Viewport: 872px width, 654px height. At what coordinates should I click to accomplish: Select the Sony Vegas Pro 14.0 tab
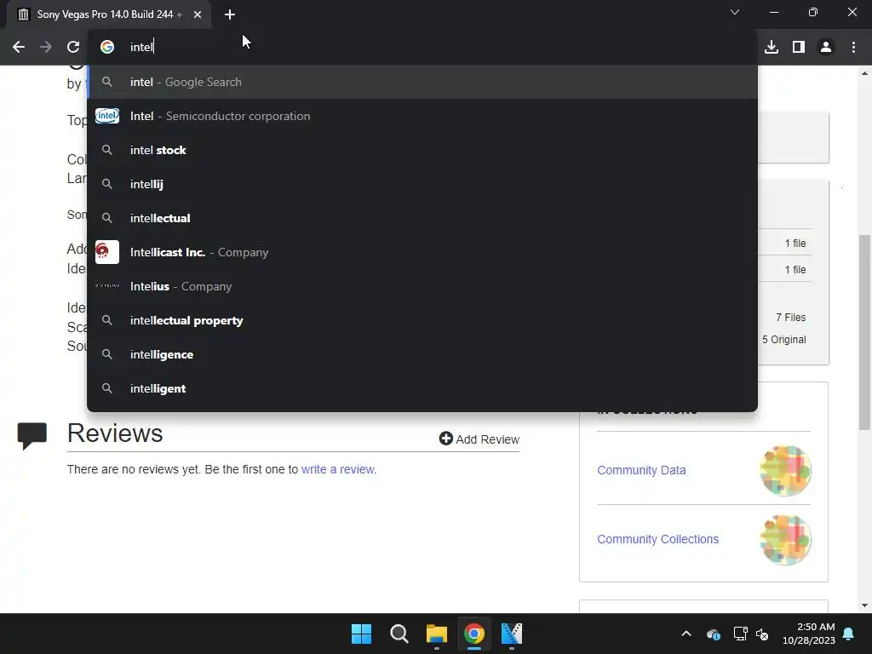(x=109, y=14)
